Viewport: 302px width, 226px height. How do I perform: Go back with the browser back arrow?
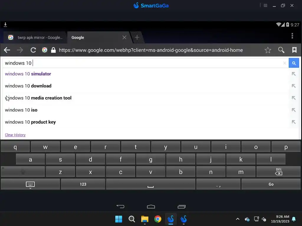coord(7,50)
